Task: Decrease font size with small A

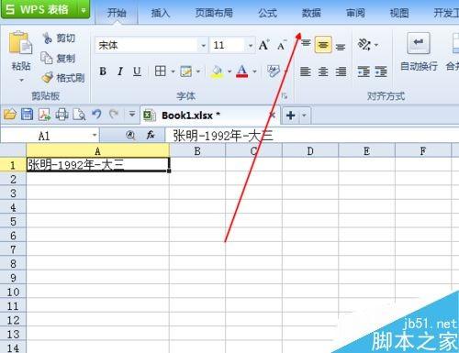Action: 282,46
